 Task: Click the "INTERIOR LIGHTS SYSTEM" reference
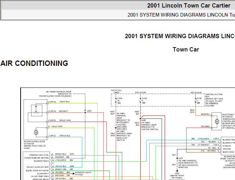click(83, 174)
